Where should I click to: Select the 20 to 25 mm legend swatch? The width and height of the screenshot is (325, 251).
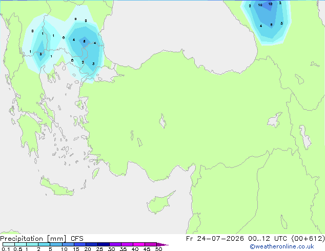point(92,244)
